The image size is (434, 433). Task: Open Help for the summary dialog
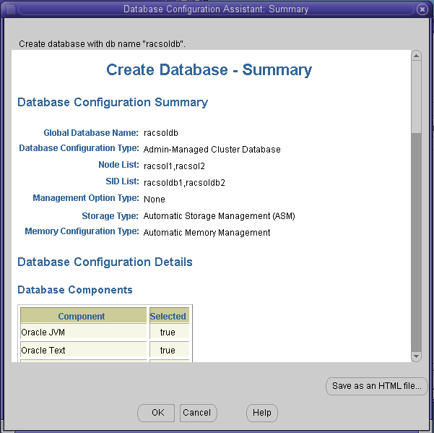(262, 413)
